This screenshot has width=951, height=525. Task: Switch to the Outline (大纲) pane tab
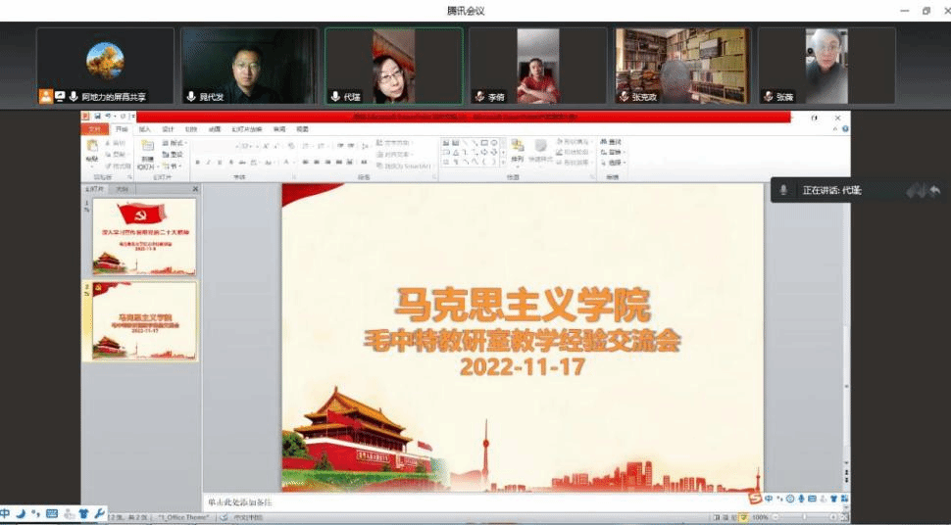(x=123, y=189)
